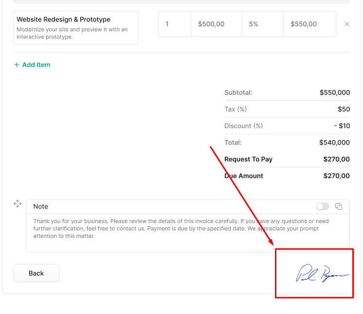
Task: Click the drag handle beside Note
Action: 18,203
